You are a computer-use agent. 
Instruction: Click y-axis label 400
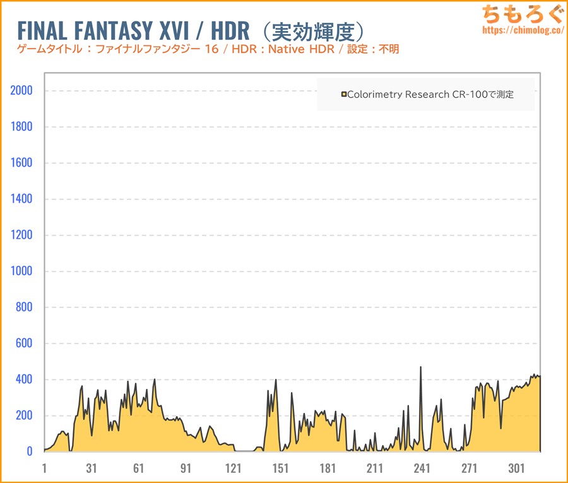coord(24,379)
